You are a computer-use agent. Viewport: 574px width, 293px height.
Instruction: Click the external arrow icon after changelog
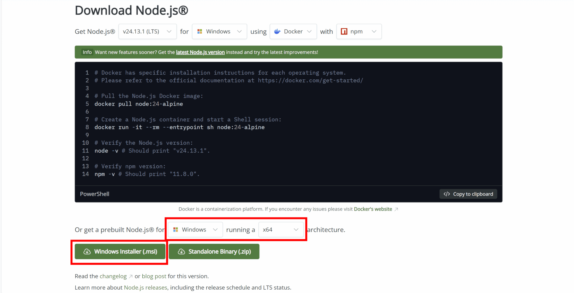(x=131, y=276)
